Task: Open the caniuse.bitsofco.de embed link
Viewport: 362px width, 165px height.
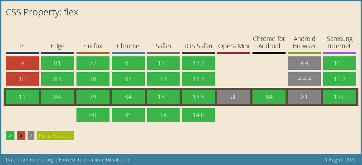Action: coord(107,160)
